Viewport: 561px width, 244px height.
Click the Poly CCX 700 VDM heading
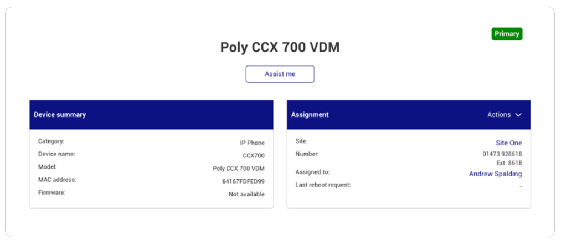(x=280, y=47)
